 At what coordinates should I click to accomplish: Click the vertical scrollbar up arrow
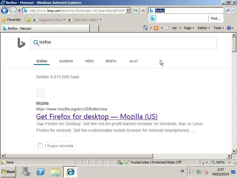tap(234, 35)
